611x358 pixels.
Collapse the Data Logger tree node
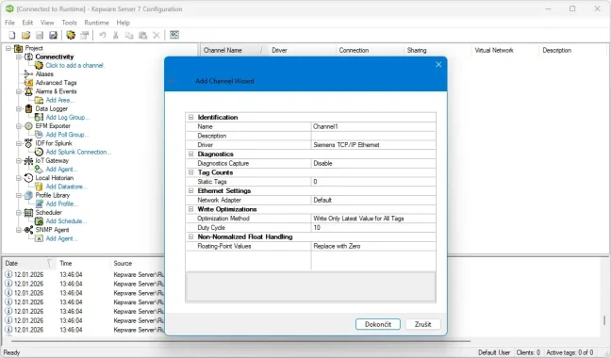(x=19, y=108)
